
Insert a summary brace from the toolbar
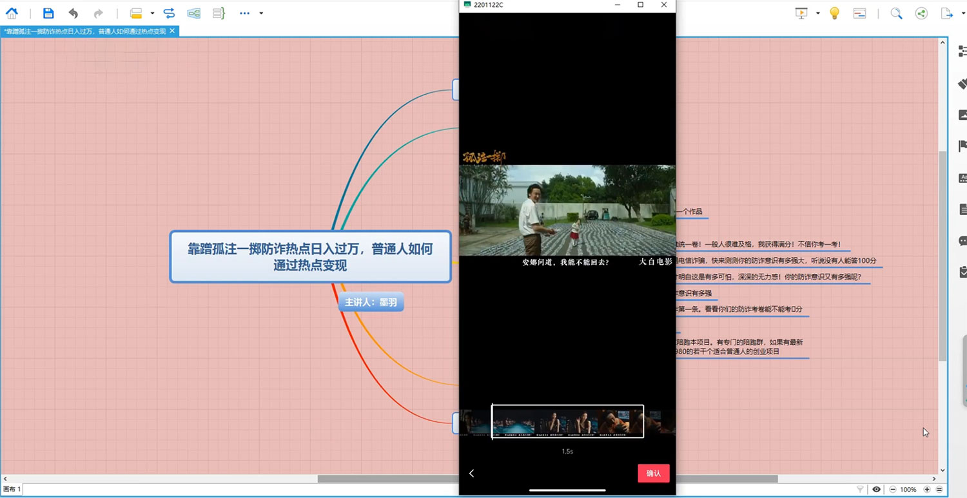click(x=219, y=13)
